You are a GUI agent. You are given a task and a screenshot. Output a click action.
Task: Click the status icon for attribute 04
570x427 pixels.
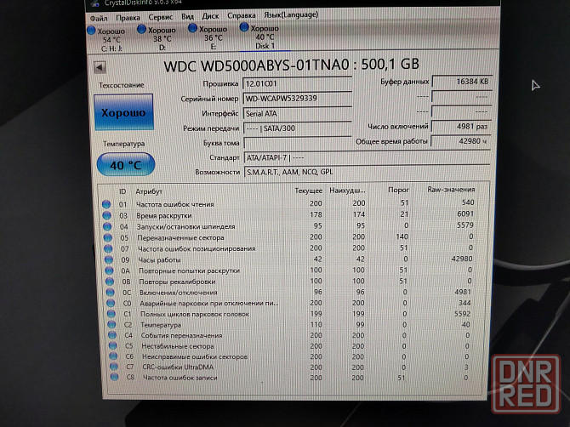coord(107,227)
